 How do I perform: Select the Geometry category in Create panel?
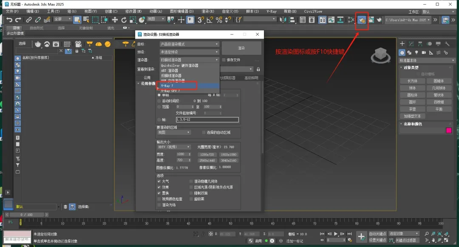click(x=402, y=52)
